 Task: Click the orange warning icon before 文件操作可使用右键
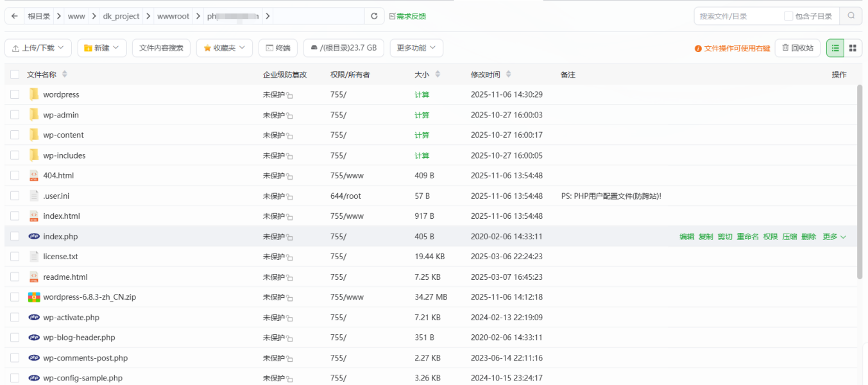(699, 47)
